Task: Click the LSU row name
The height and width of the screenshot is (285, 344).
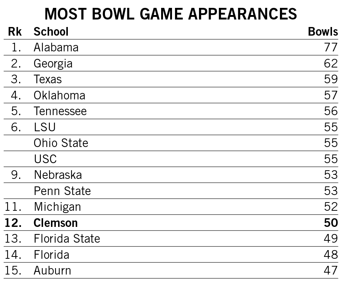Action: [45, 127]
